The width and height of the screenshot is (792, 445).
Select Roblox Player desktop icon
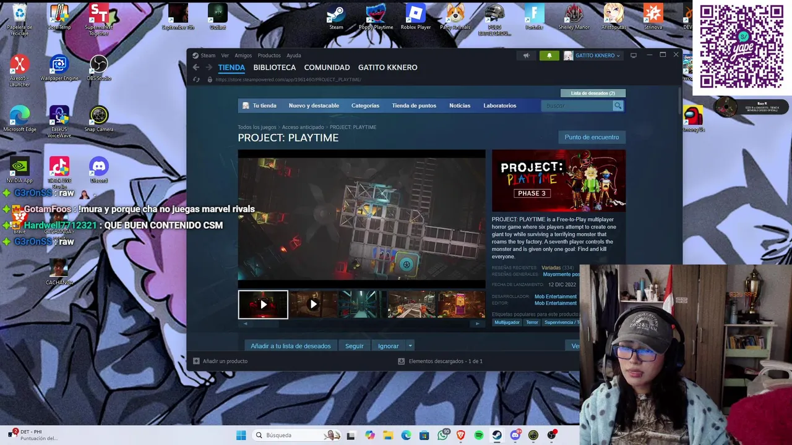click(x=416, y=17)
